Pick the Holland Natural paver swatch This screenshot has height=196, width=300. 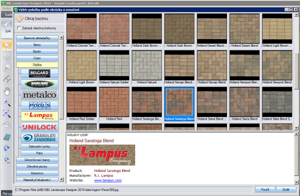(146, 67)
